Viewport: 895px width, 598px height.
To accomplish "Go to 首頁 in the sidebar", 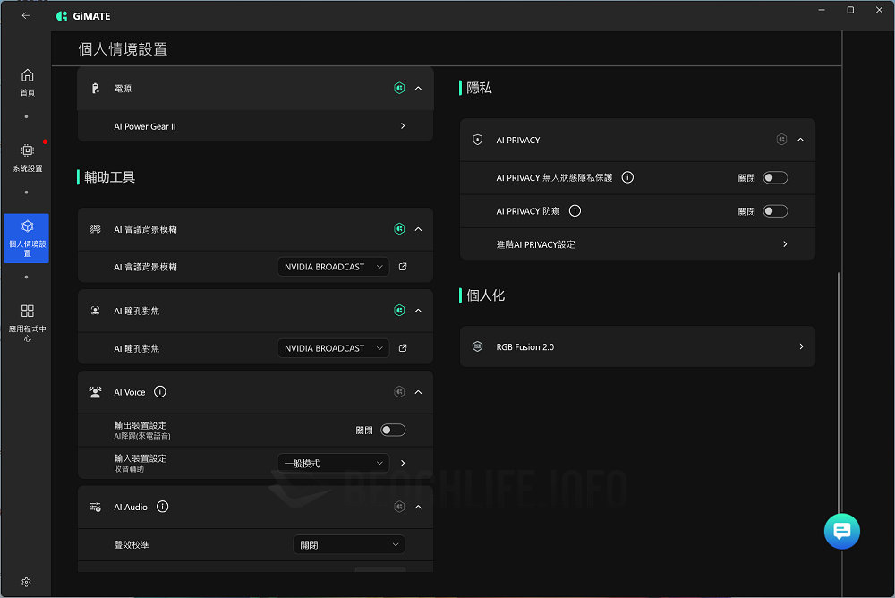I will (27, 81).
